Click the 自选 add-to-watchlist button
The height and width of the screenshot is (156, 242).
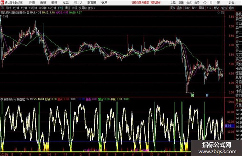tap(224, 8)
